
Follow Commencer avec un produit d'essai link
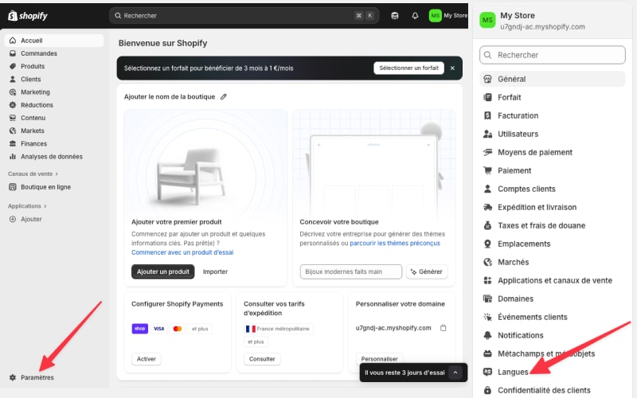point(182,252)
